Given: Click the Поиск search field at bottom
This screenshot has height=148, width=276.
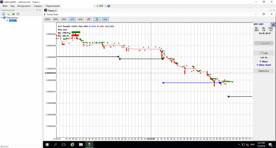Looking at the screenshot, I should 21,146.
